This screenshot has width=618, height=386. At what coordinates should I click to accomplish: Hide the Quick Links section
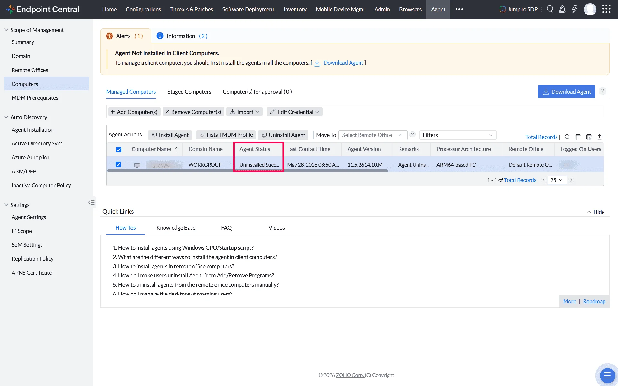pos(595,212)
